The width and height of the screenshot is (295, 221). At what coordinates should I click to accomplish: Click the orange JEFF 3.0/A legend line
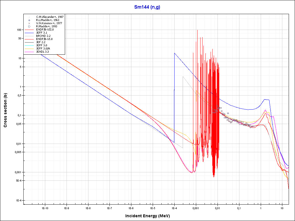coord(29,49)
